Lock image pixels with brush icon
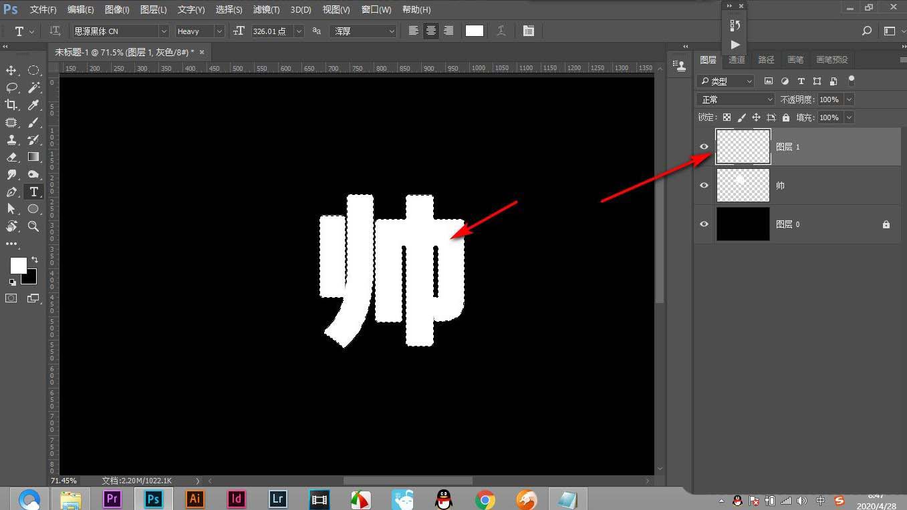Screen dimensions: 907x510 [742, 117]
